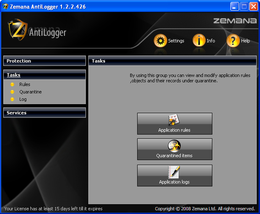Click the description text about application rules

click(x=190, y=78)
